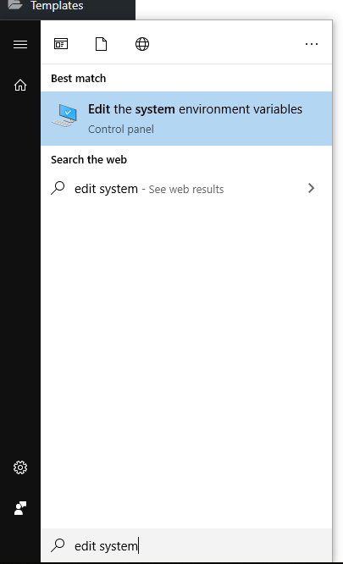Screen dimensions: 343x564
Task: Click the 'See web results' text
Action: [186, 189]
